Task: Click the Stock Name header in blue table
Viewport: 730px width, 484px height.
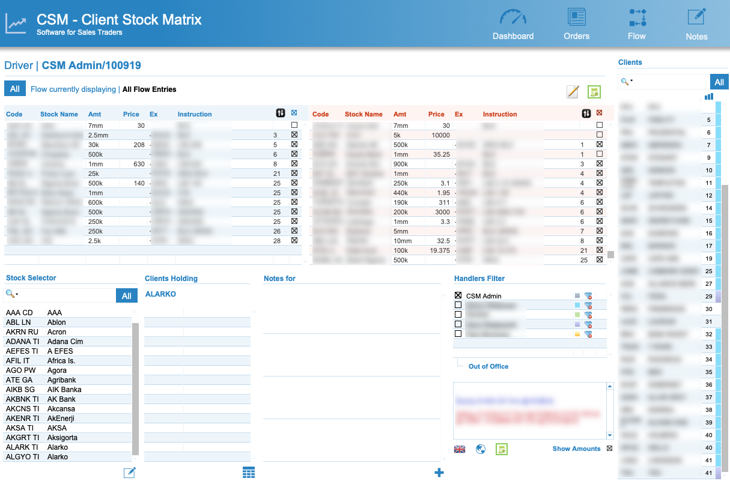Action: pyautogui.click(x=59, y=114)
